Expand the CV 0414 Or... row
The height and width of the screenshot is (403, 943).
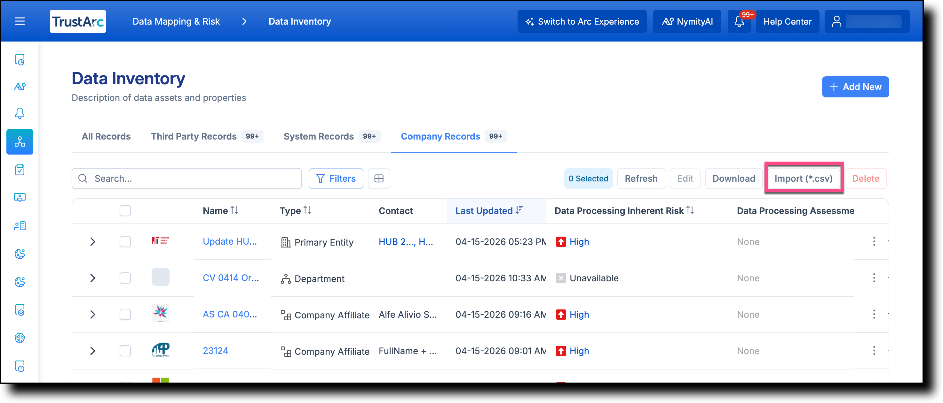93,278
